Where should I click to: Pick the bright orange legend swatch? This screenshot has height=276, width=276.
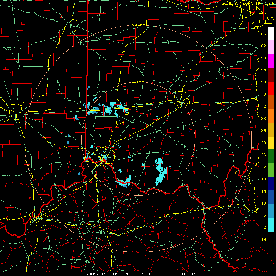pyautogui.click(x=271, y=116)
